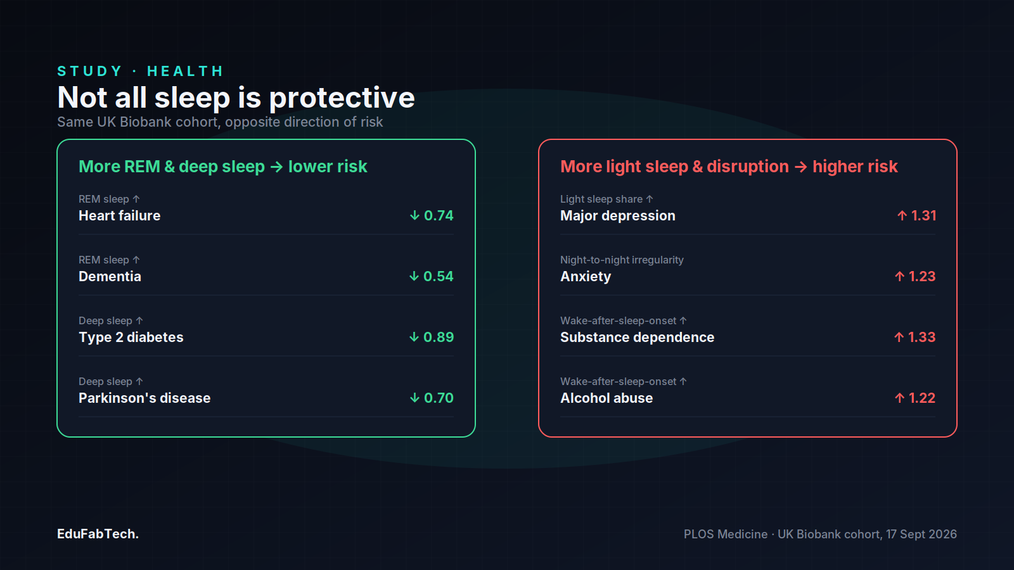This screenshot has height=570, width=1014.
Task: Click the Type 2 diabetes label
Action: coord(131,337)
